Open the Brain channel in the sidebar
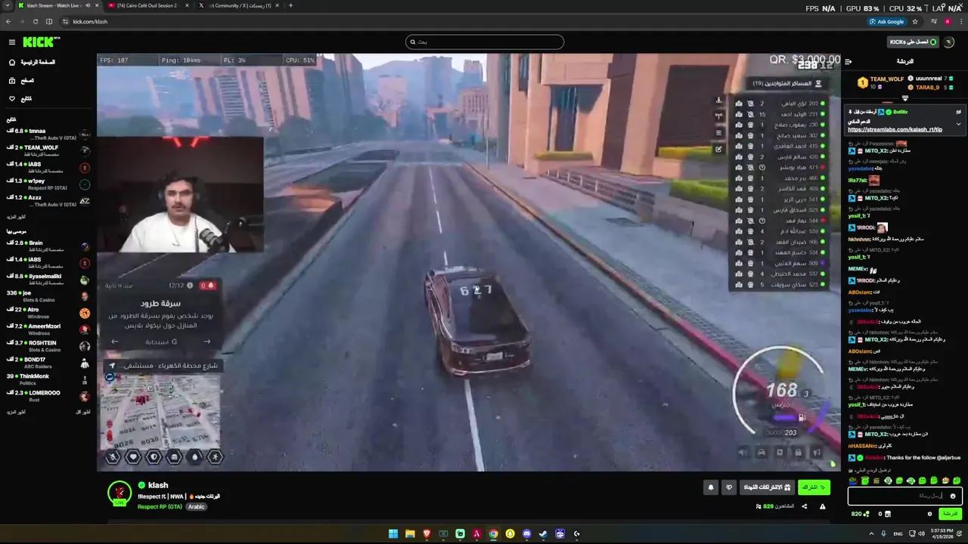 click(48, 246)
